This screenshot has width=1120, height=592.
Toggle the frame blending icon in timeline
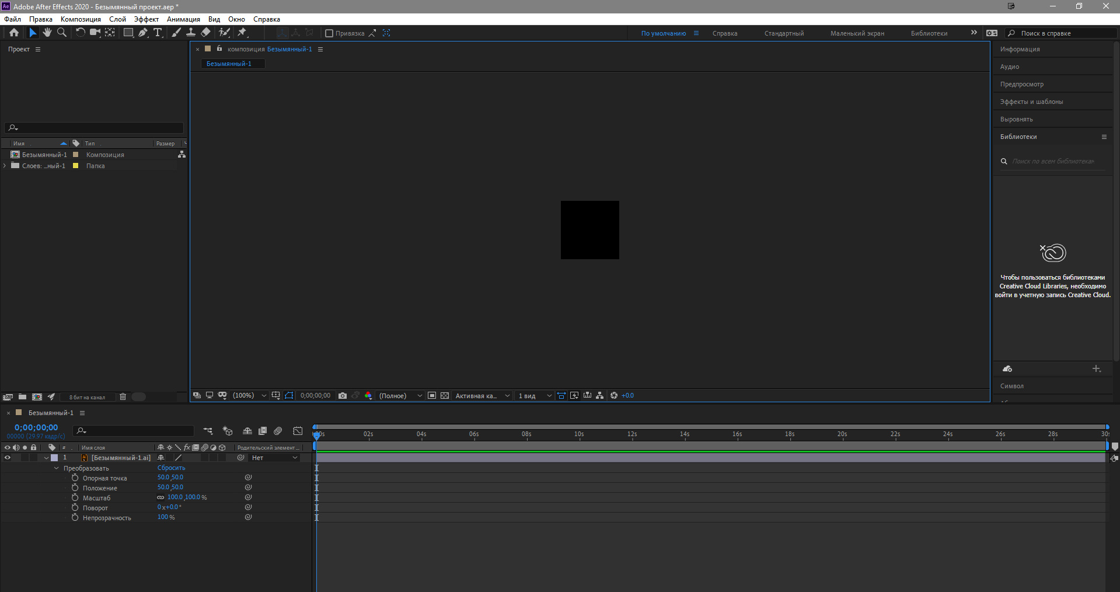tap(263, 431)
